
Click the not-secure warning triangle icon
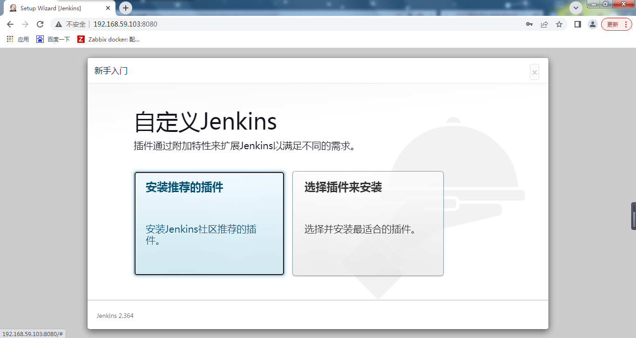pos(59,24)
